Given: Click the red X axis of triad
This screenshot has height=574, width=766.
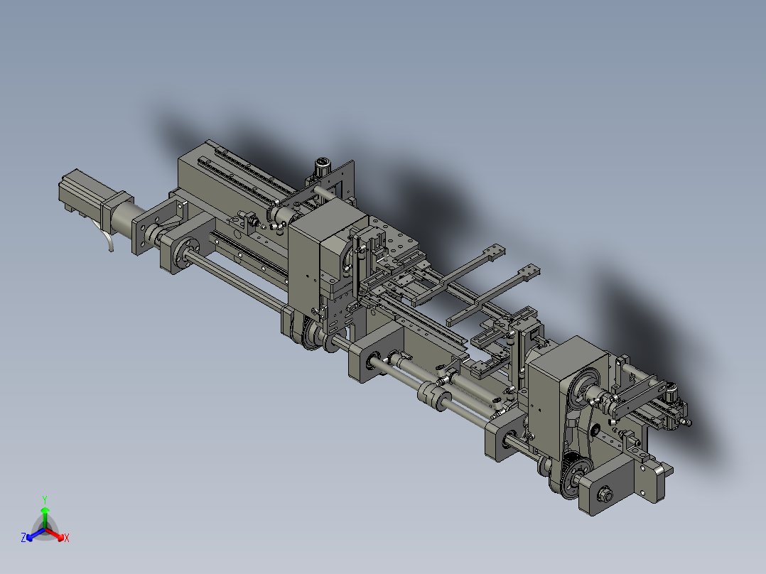Looking at the screenshot, I should click(55, 534).
